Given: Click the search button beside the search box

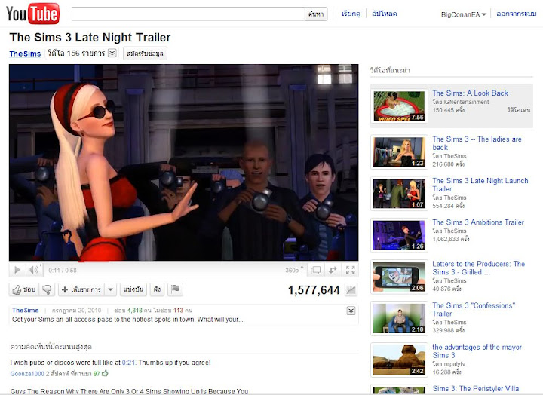Looking at the screenshot, I should tap(316, 14).
